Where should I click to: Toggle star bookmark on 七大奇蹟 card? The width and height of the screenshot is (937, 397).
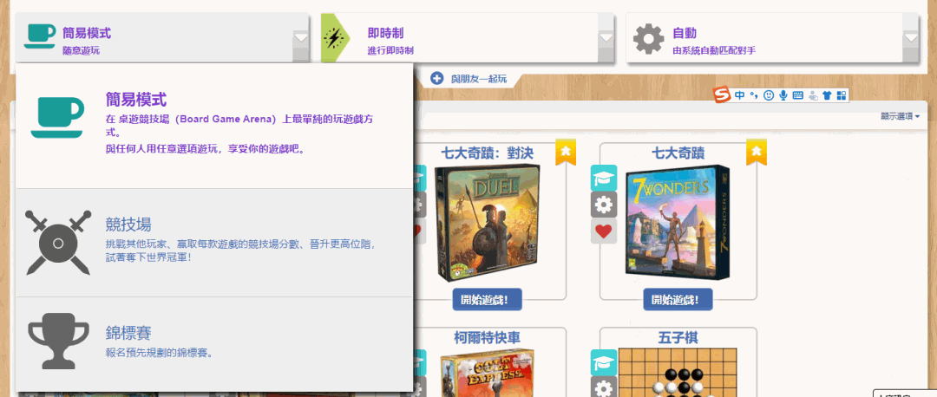[756, 153]
